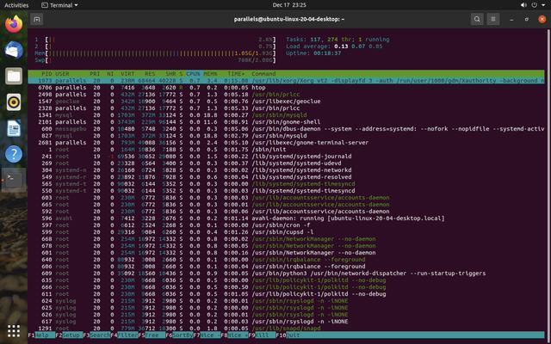Click the Mem usage meter bar

click(155, 53)
